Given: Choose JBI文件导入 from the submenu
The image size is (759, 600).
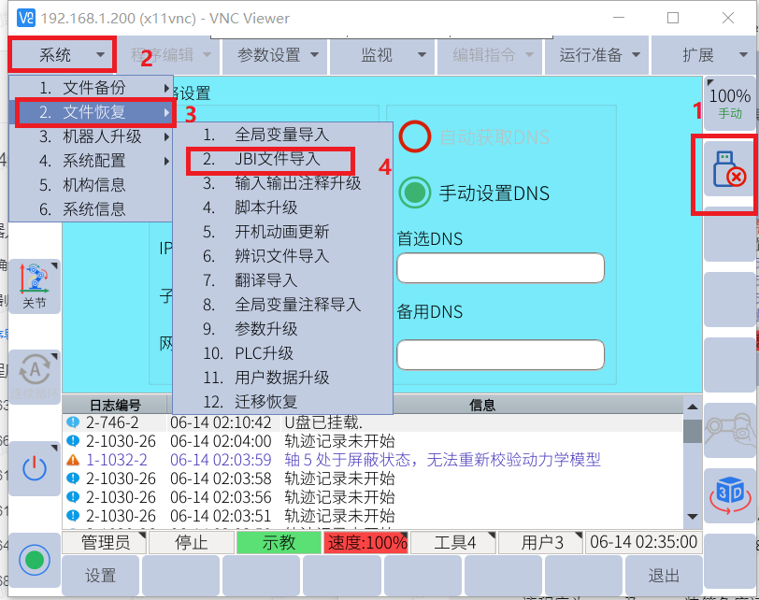Looking at the screenshot, I should pyautogui.click(x=277, y=160).
